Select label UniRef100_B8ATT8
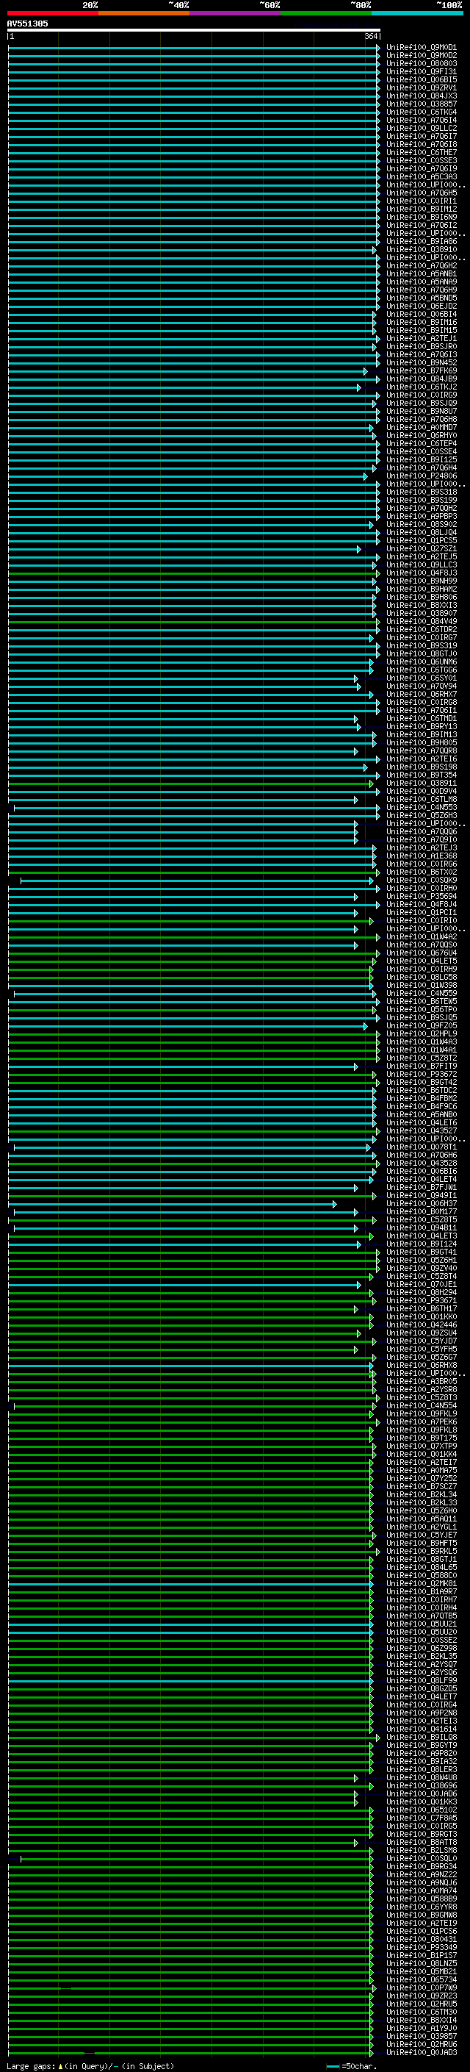This screenshot has width=470, height=2072. click(x=422, y=1842)
